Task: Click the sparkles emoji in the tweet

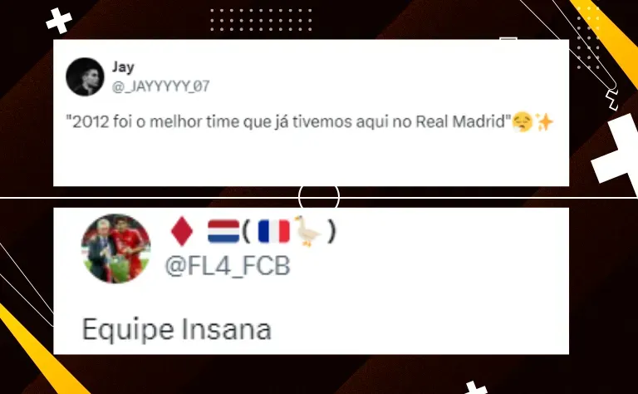Action: click(544, 122)
